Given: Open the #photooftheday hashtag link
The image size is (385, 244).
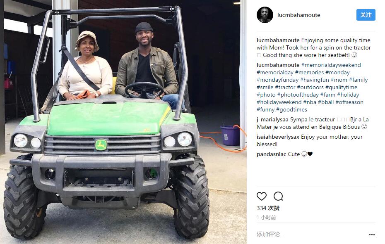Looking at the screenshot, I should click(298, 95).
